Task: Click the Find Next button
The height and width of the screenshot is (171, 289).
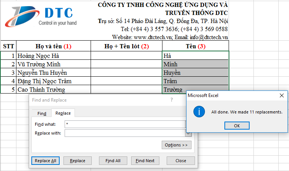Action: (x=145, y=161)
